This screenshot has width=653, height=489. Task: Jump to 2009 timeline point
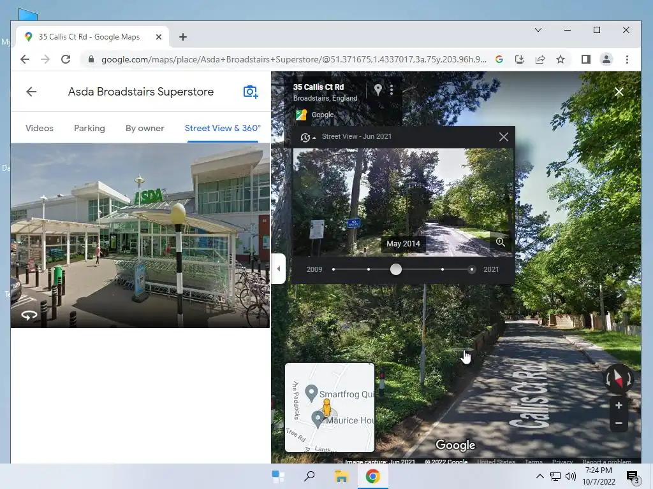tap(334, 269)
